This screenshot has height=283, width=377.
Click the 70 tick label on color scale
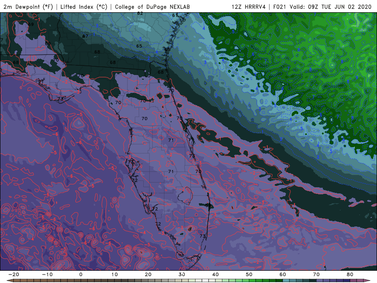pos(316,275)
